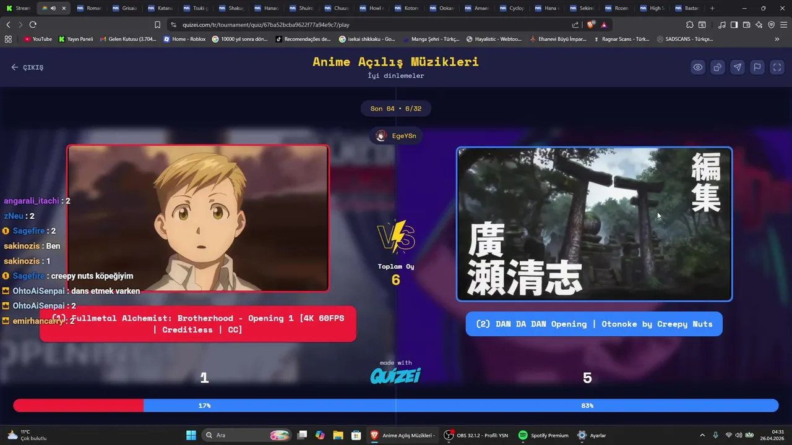Click the Fullmetal Alchemist video thumbnail
Image resolution: width=792 pixels, height=445 pixels.
tap(198, 218)
